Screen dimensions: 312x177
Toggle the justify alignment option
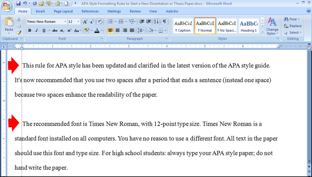(x=132, y=30)
